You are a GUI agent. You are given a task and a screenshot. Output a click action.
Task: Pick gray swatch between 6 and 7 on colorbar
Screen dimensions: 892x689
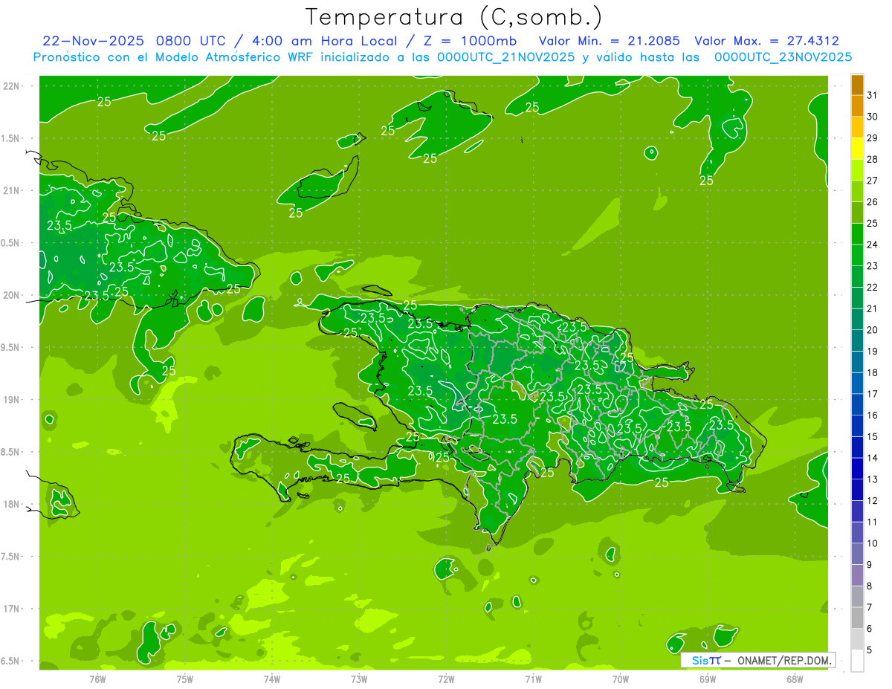point(857,618)
